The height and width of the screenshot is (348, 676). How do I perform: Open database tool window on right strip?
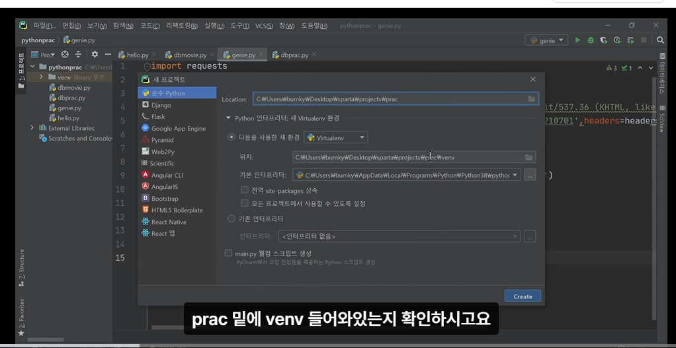[x=663, y=74]
